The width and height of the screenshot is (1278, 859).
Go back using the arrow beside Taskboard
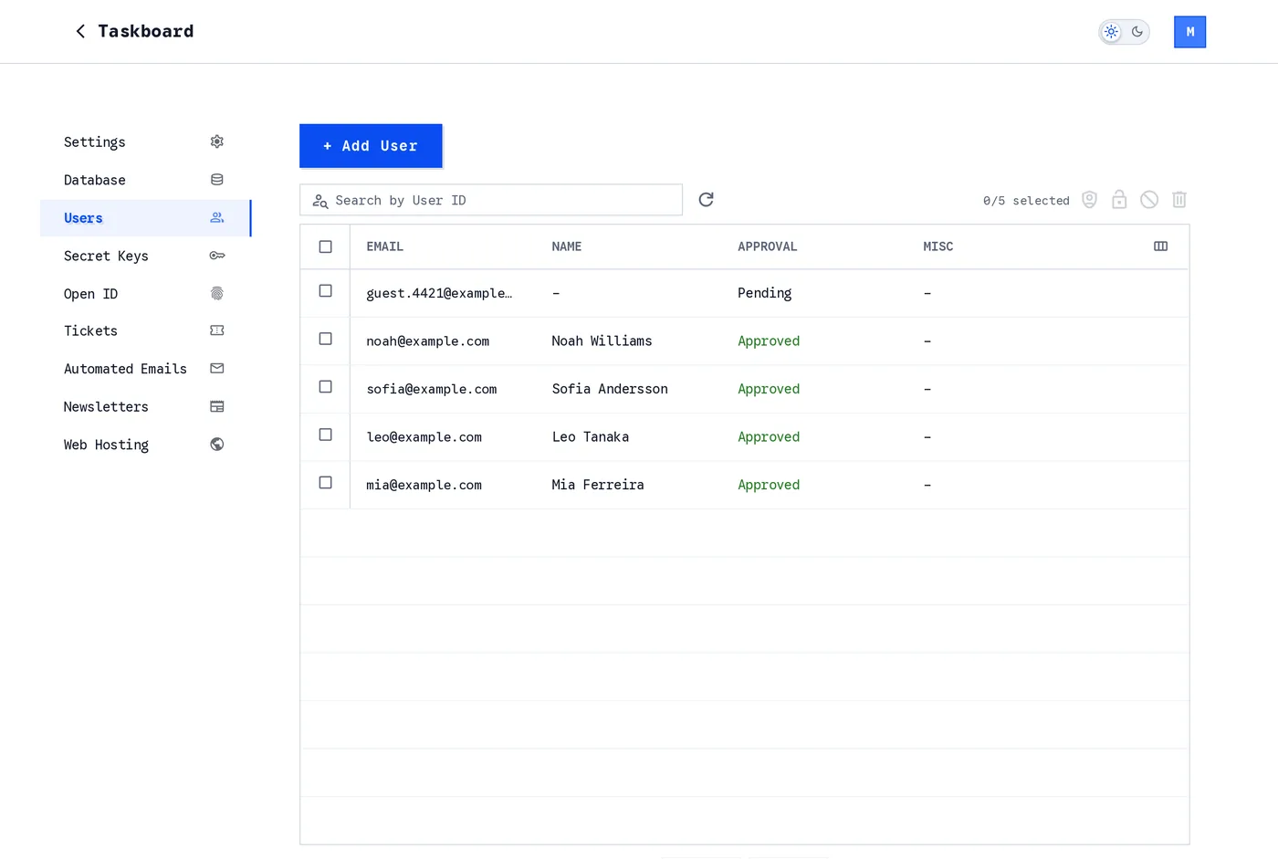[x=80, y=32]
